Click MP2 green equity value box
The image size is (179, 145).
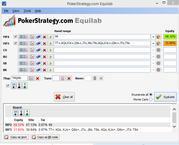tap(170, 37)
